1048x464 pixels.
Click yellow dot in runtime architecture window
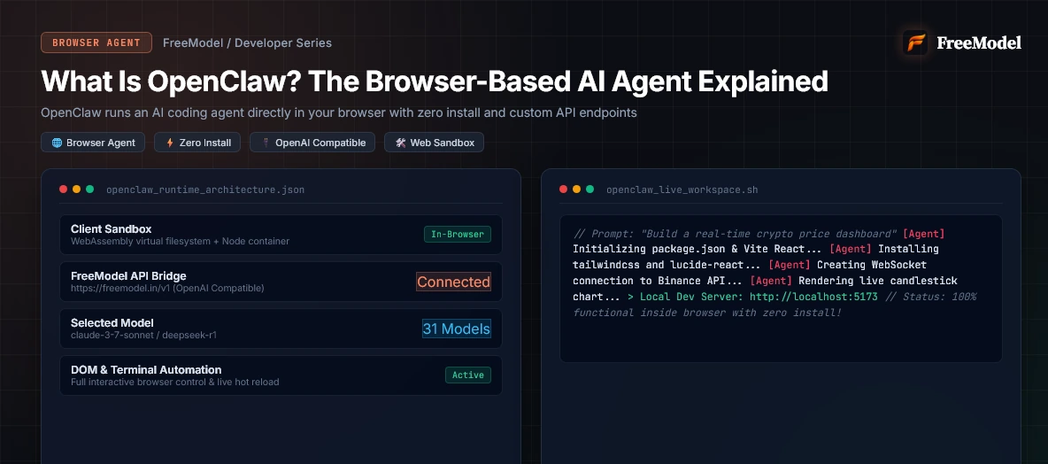pos(77,189)
